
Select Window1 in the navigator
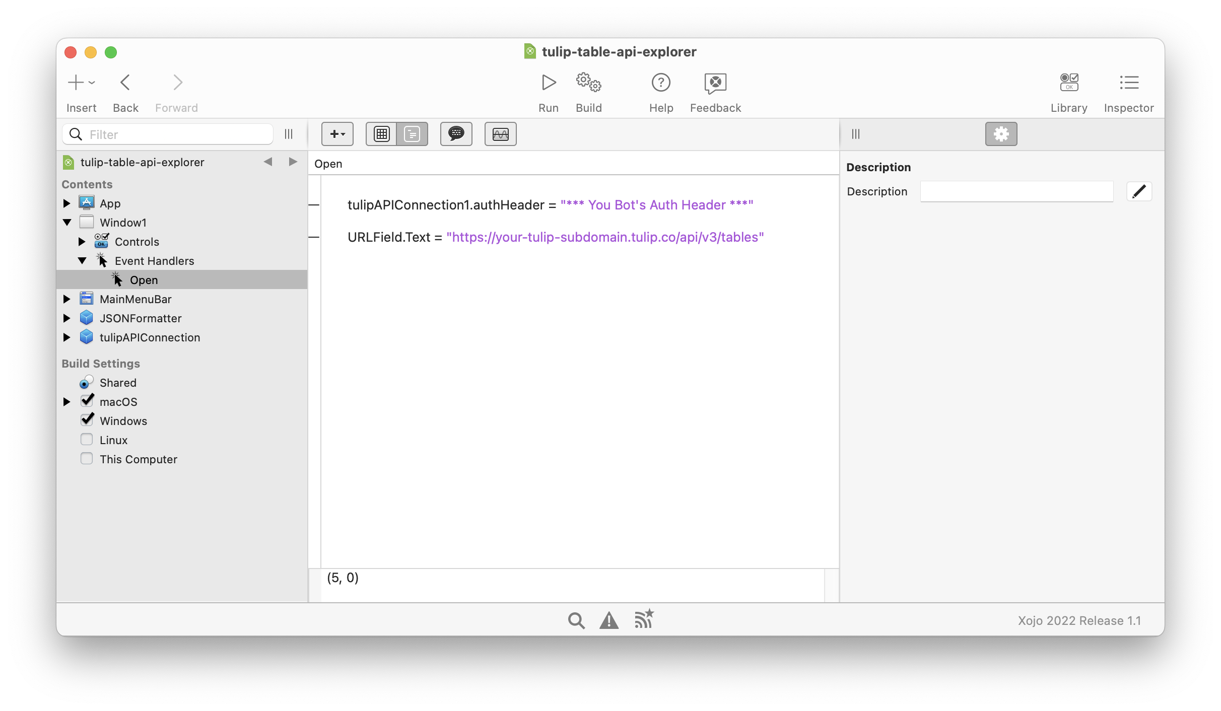(182, 223)
